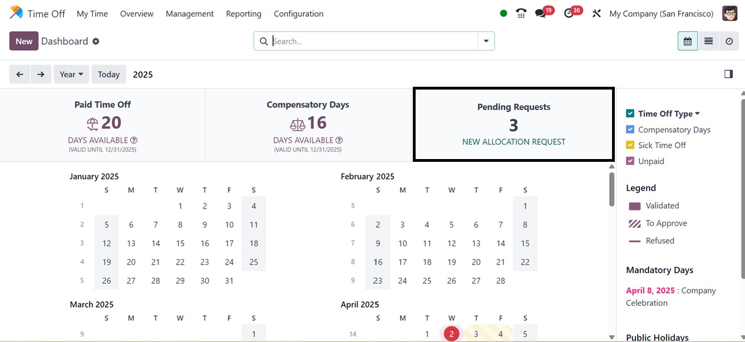Go to previous year with left arrow
Viewport: 745px width, 342px height.
point(19,75)
